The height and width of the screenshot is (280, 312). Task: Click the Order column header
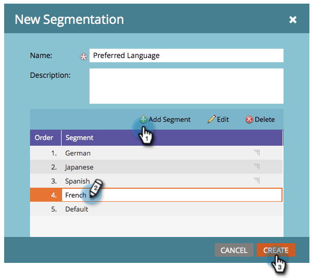tap(44, 137)
